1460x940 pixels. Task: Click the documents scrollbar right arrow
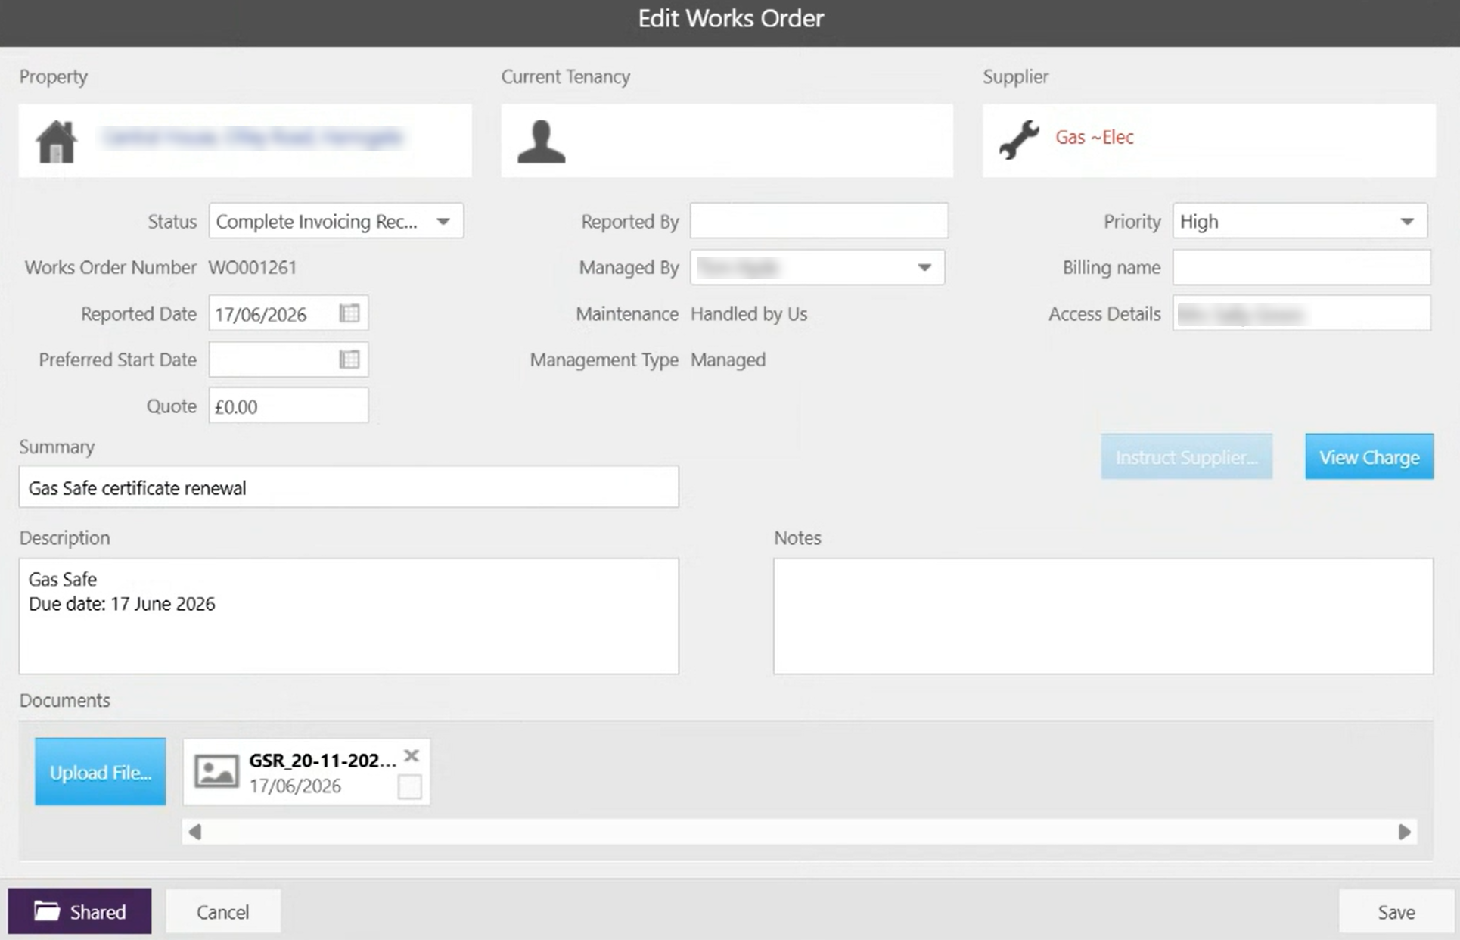[x=1405, y=832]
